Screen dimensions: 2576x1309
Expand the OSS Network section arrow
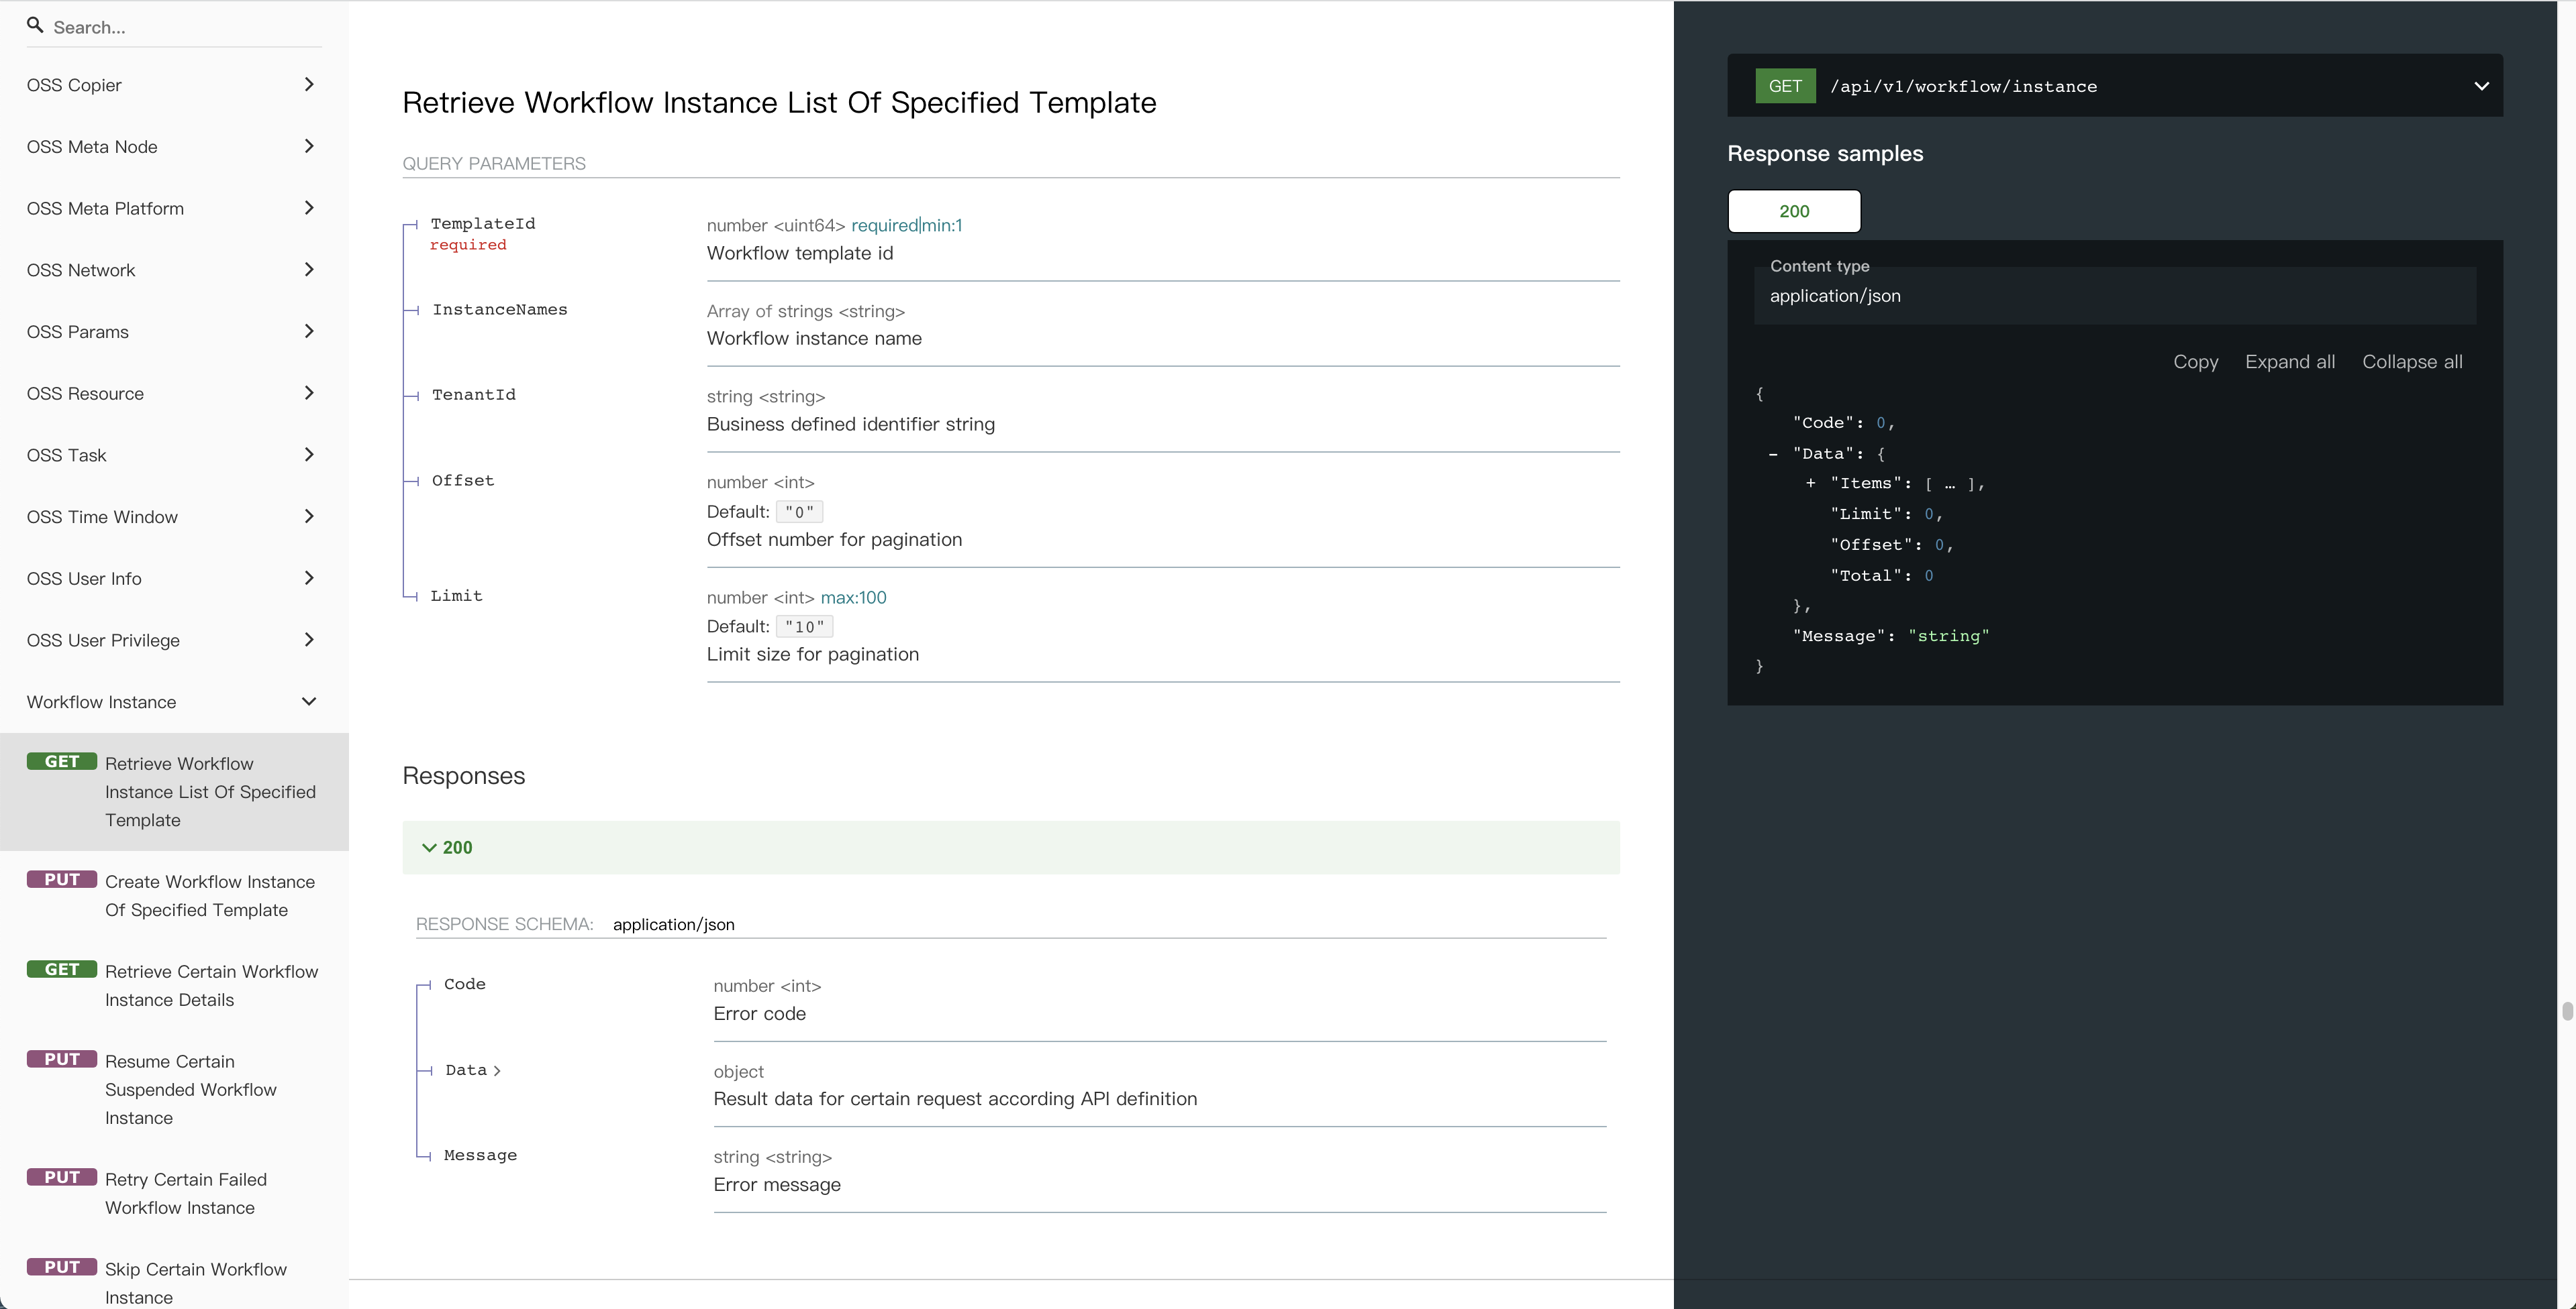click(309, 270)
